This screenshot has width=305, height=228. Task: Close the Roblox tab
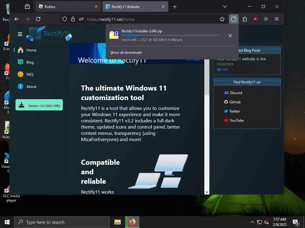point(96,7)
